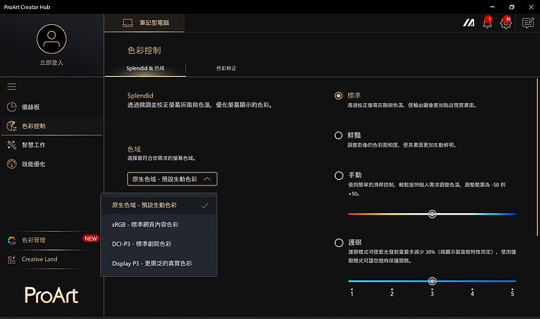Select the 色彩控制 sidebar item
Viewport: 540px width, 319px height.
pos(52,126)
